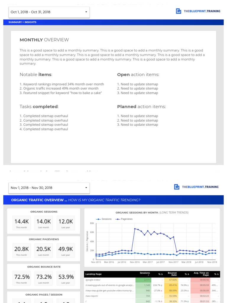Click 'Organic traffic increased 49% month over month'

click(x=59, y=88)
